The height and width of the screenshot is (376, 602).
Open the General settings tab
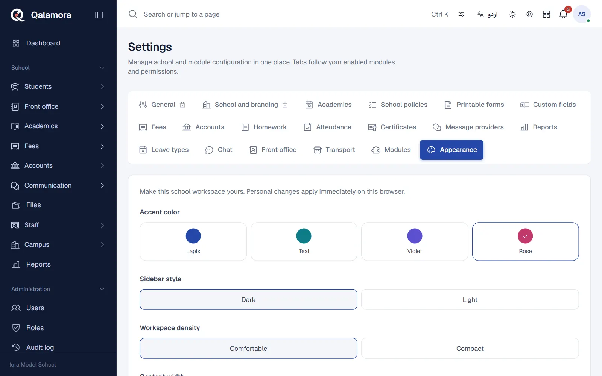tap(162, 105)
